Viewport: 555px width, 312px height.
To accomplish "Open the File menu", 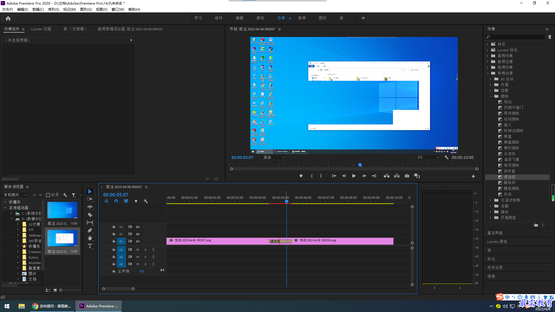I will (x=8, y=10).
